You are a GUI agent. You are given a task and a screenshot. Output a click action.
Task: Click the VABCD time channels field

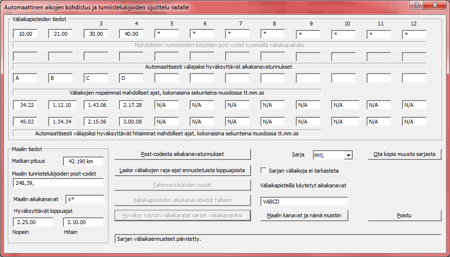pyautogui.click(x=304, y=201)
